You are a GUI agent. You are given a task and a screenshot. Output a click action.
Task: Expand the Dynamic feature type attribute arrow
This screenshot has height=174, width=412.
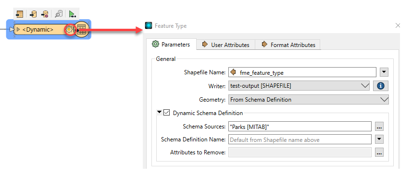coord(18,30)
